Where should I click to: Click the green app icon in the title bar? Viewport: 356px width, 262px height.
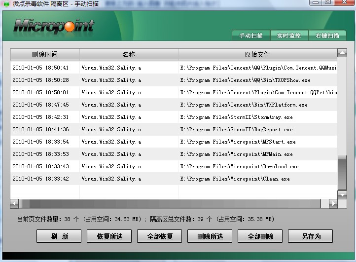coord(6,4)
